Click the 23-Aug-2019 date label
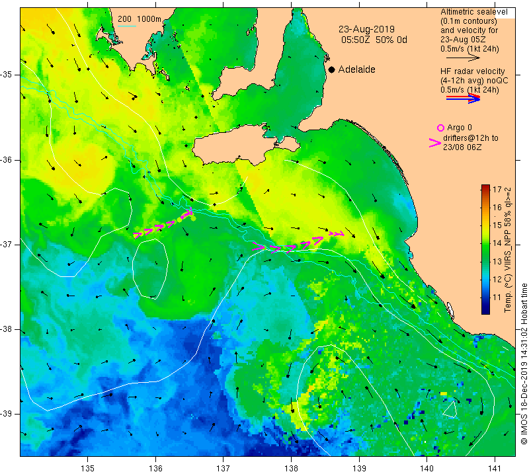 (x=367, y=29)
